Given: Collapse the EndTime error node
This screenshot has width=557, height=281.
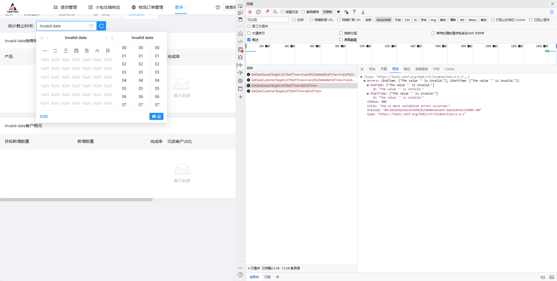Looking at the screenshot, I should [368, 85].
